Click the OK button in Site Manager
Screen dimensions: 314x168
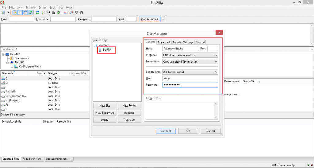coord(188,131)
